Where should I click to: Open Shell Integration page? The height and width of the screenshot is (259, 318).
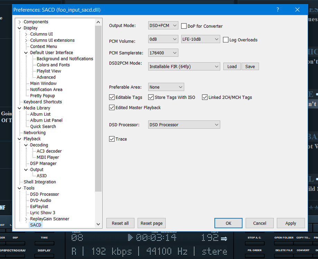[39, 182]
